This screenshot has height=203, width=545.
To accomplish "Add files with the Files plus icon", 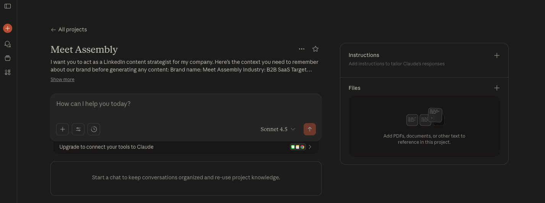I will [x=497, y=88].
